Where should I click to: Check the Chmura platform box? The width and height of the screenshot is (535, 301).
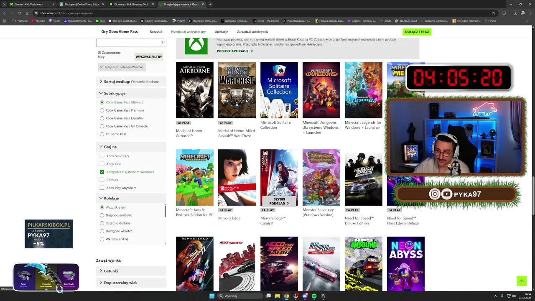click(102, 180)
